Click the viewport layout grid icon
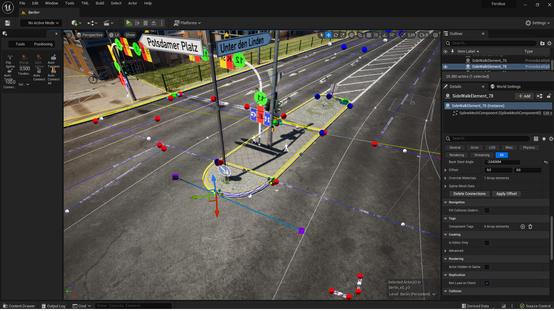Screen dimensions: 554x311 point(435,35)
